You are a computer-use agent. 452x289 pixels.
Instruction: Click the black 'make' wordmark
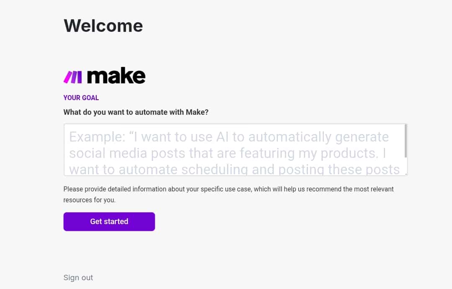(x=116, y=75)
